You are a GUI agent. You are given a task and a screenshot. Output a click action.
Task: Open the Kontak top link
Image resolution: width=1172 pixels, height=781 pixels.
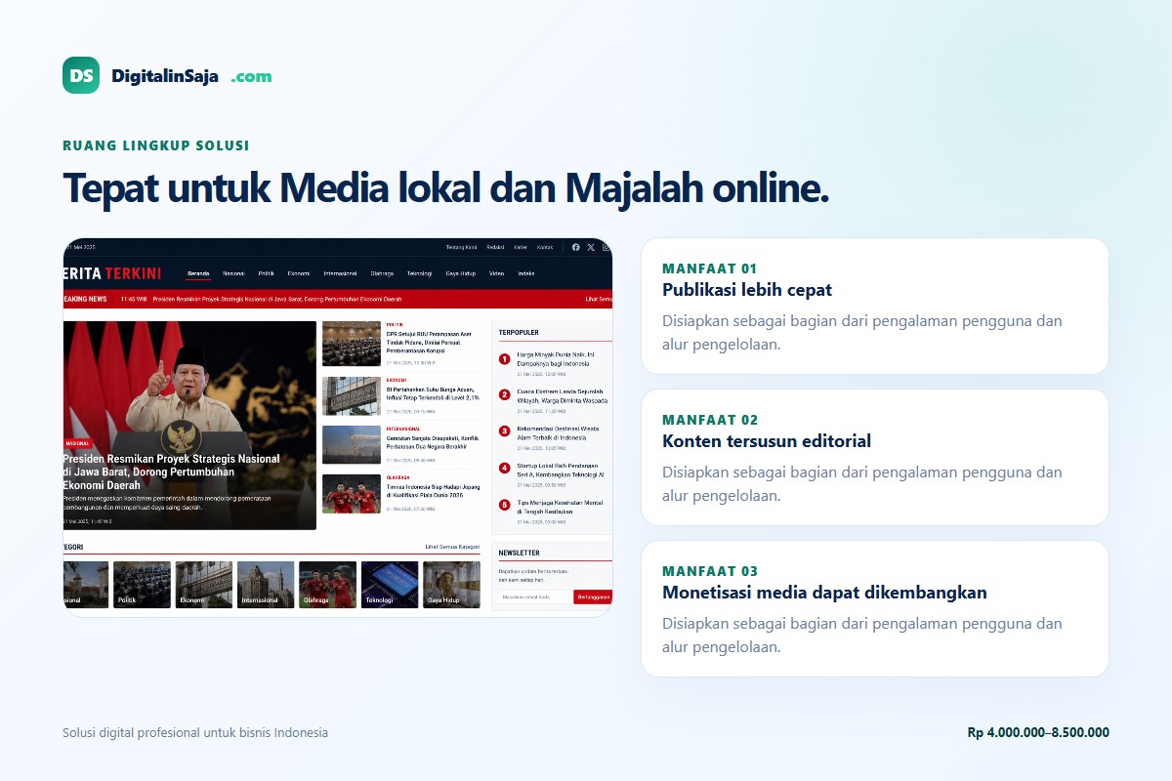545,247
